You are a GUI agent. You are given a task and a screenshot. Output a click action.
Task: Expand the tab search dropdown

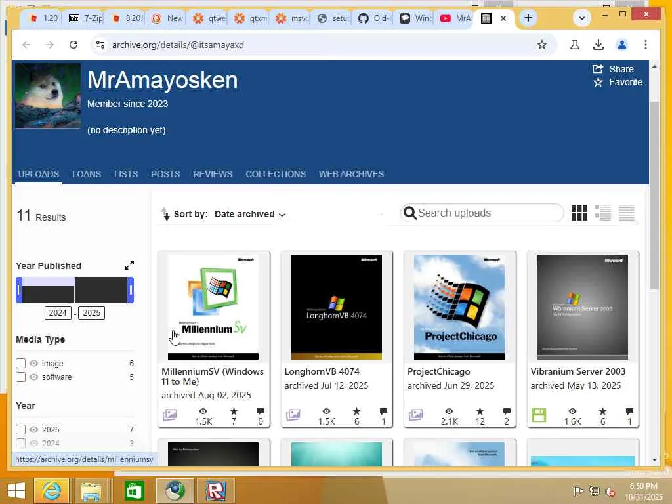click(582, 18)
